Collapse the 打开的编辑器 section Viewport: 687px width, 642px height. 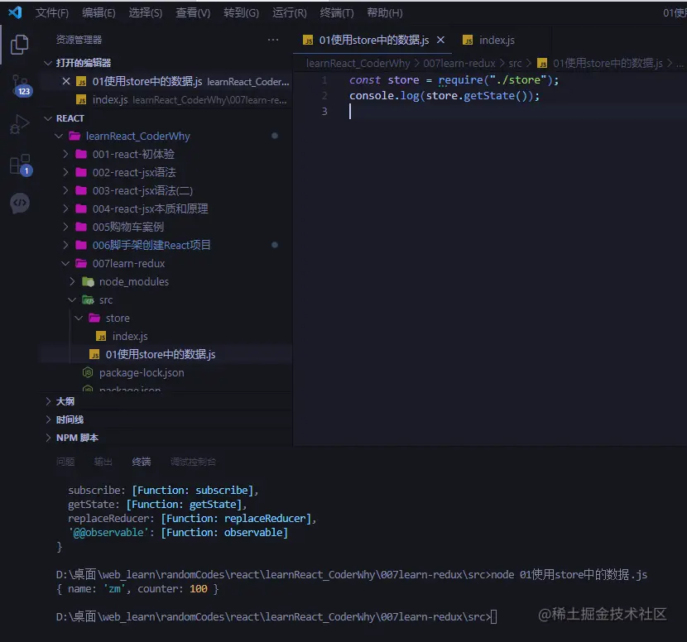point(48,63)
